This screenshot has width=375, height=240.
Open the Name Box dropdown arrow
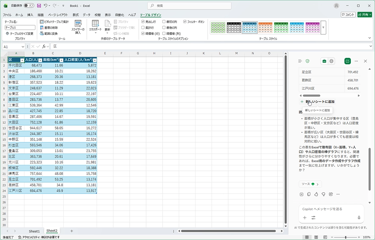(x=23, y=46)
